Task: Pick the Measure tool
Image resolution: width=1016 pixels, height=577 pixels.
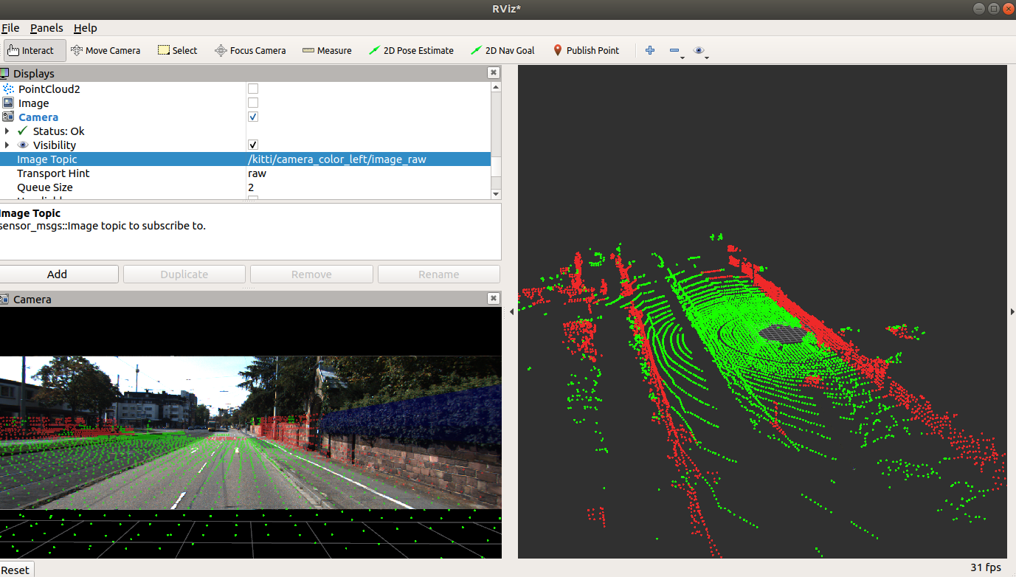Action: [x=327, y=50]
